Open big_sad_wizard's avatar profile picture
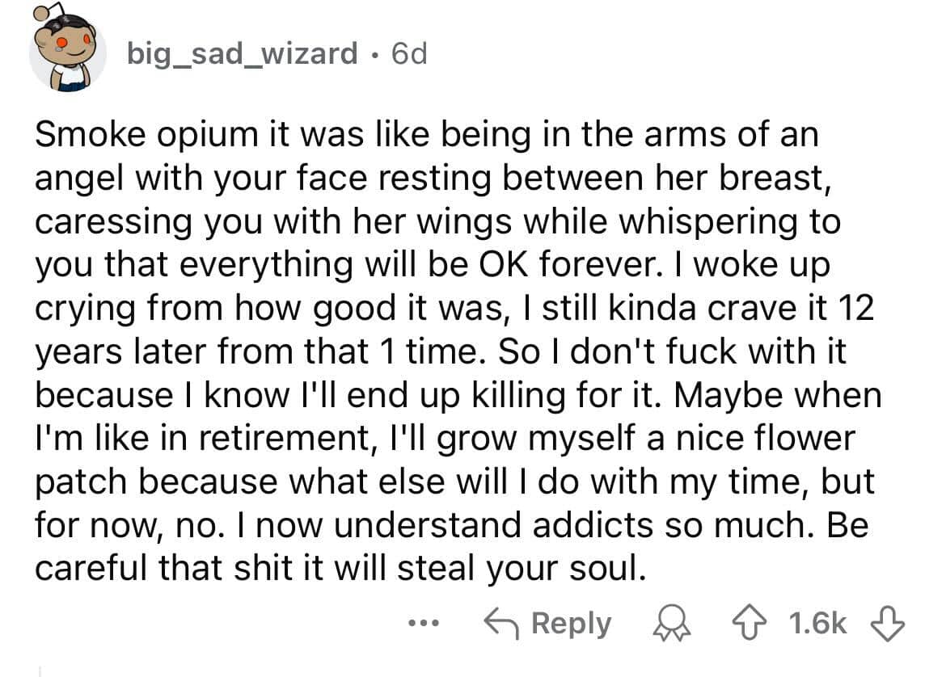This screenshot has width=946, height=677. [x=68, y=54]
